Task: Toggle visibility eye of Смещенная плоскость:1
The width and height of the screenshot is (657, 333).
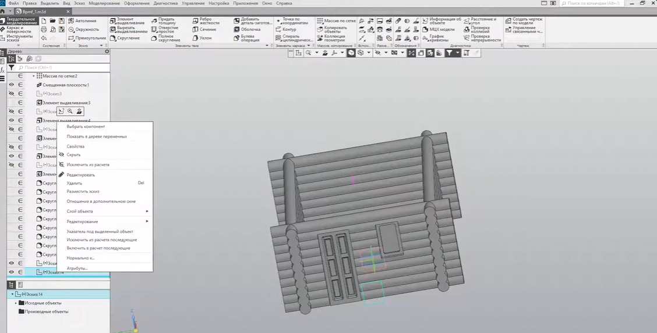Action: tap(11, 85)
